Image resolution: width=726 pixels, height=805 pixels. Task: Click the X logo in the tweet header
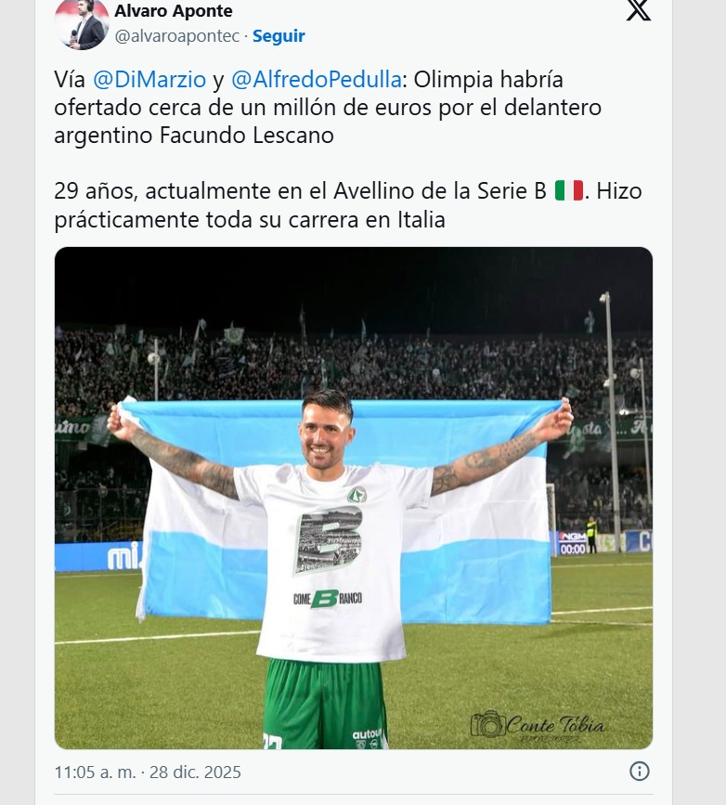[x=638, y=9]
